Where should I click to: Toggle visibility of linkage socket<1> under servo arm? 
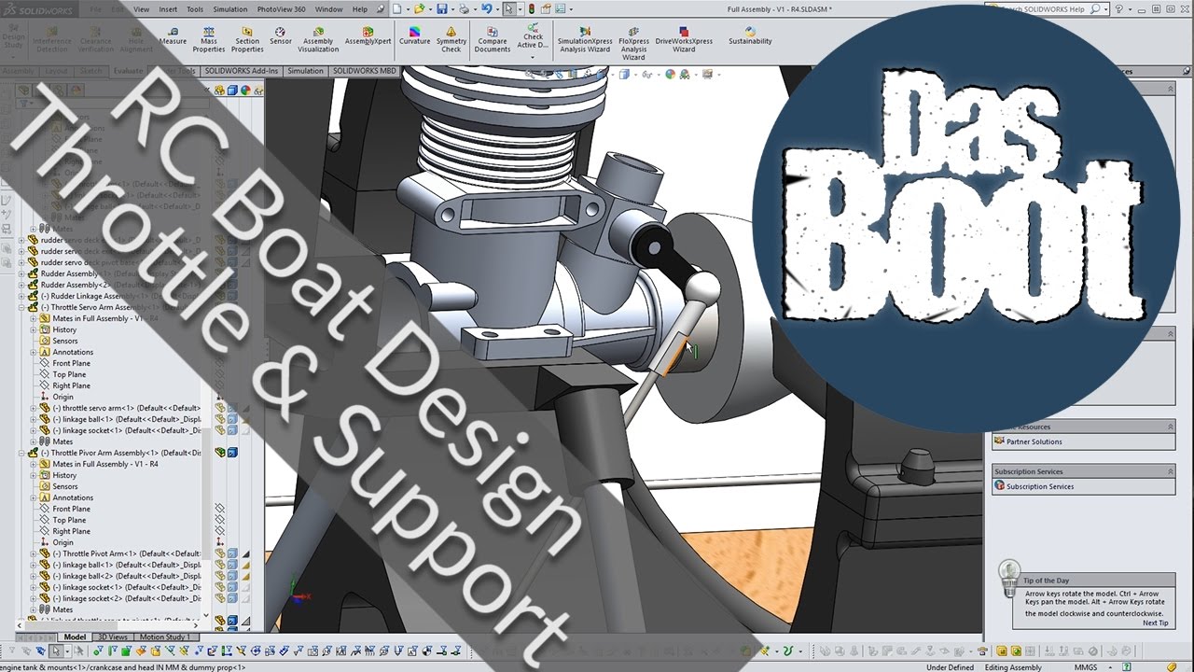click(x=220, y=430)
